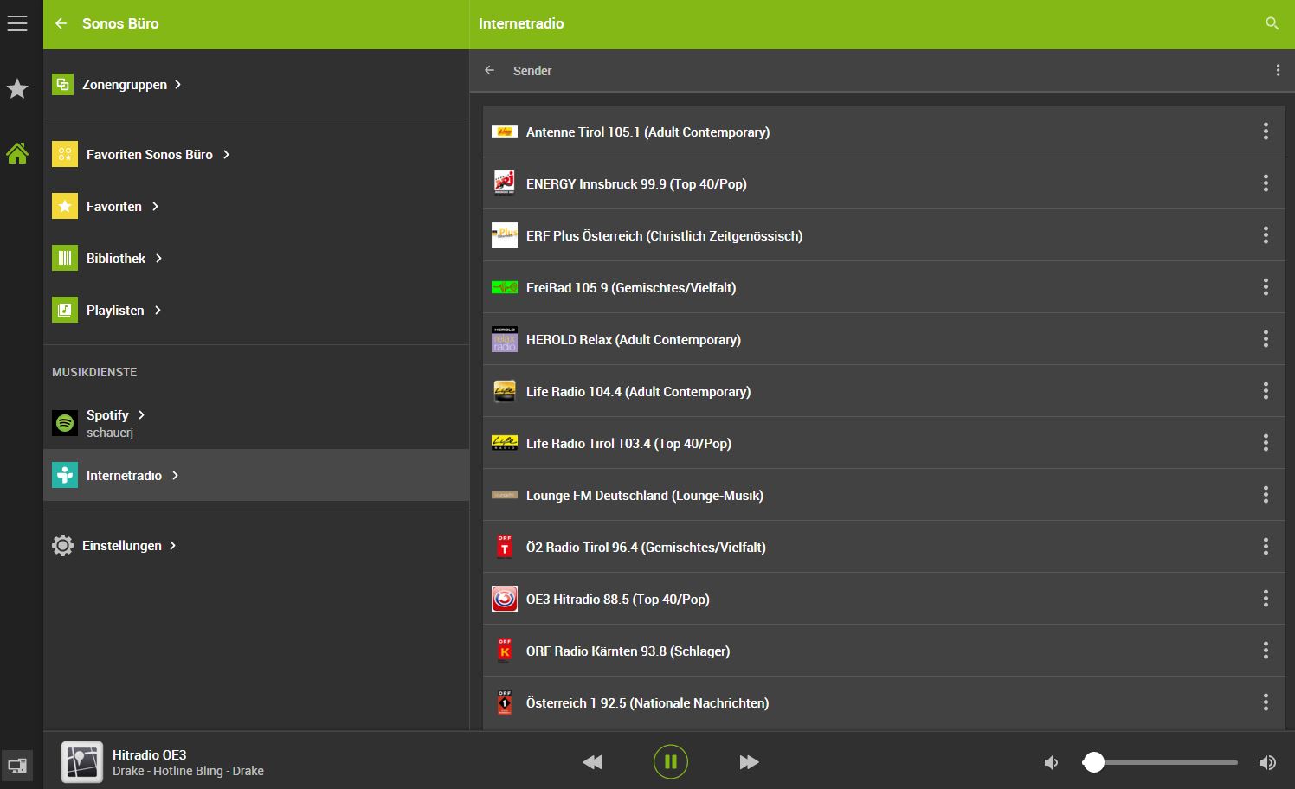Click the Hitradio OE3 now playing title

tap(149, 754)
